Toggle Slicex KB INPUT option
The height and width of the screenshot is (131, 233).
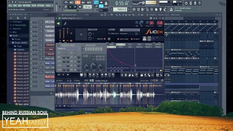click(132, 39)
